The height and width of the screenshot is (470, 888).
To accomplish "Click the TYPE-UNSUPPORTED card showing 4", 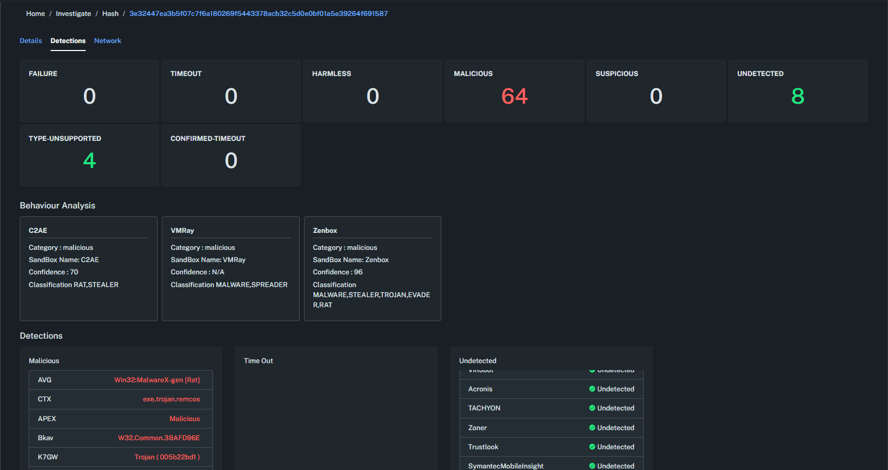I will pos(89,155).
